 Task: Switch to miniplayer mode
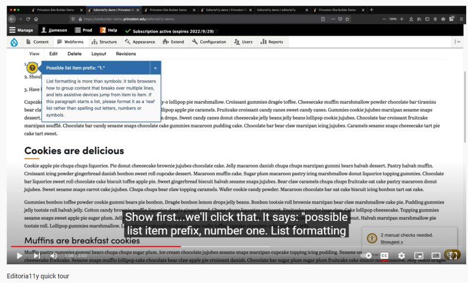(419, 256)
